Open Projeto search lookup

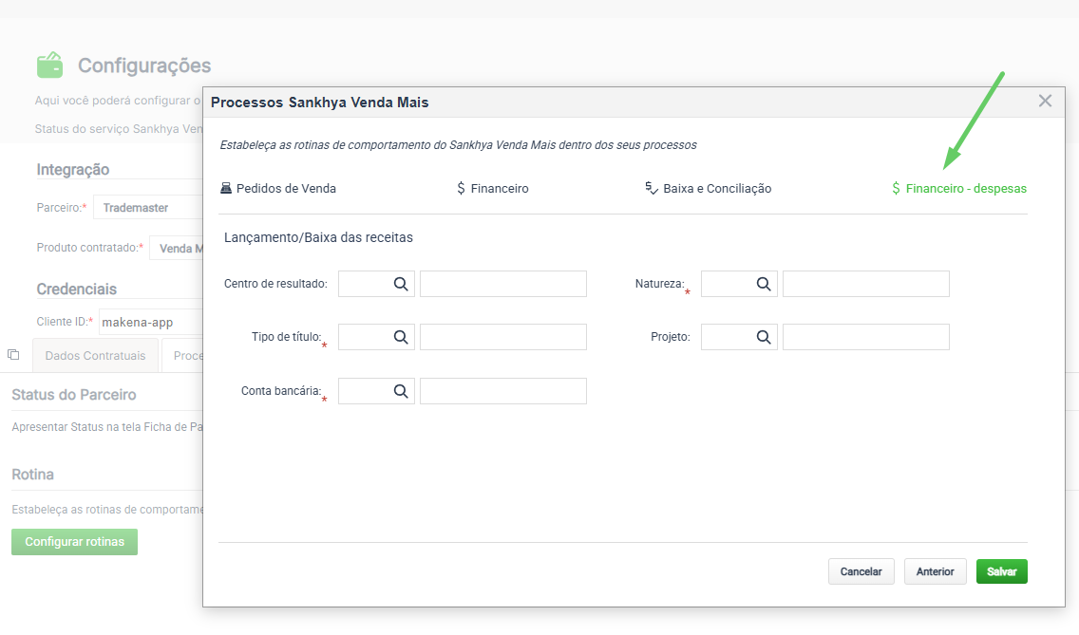coord(763,337)
